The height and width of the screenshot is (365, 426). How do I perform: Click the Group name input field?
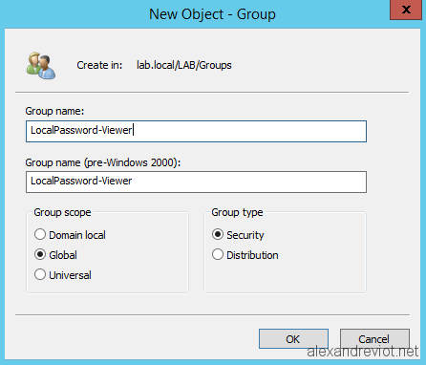pyautogui.click(x=196, y=131)
